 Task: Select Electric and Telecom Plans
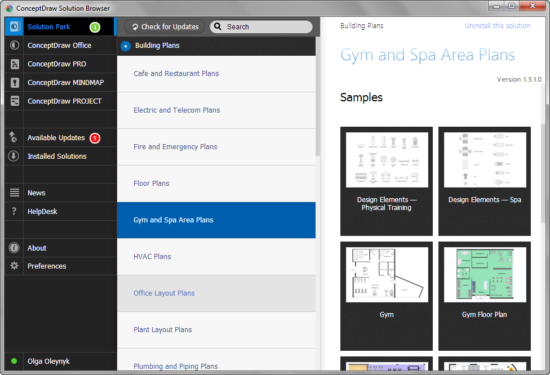(216, 110)
